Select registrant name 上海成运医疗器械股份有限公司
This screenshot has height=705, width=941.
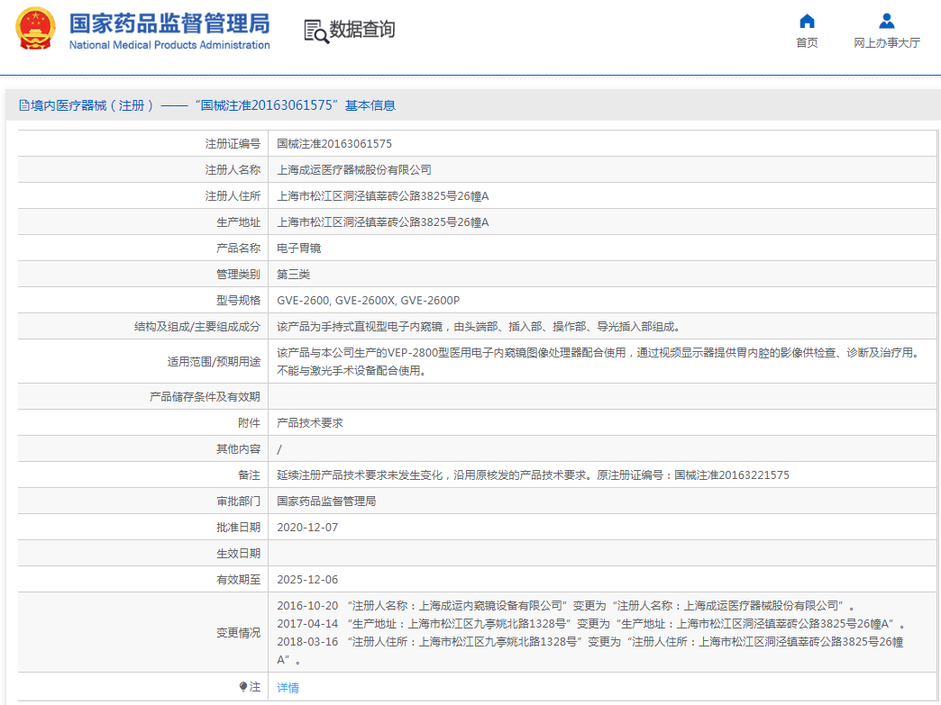(353, 170)
